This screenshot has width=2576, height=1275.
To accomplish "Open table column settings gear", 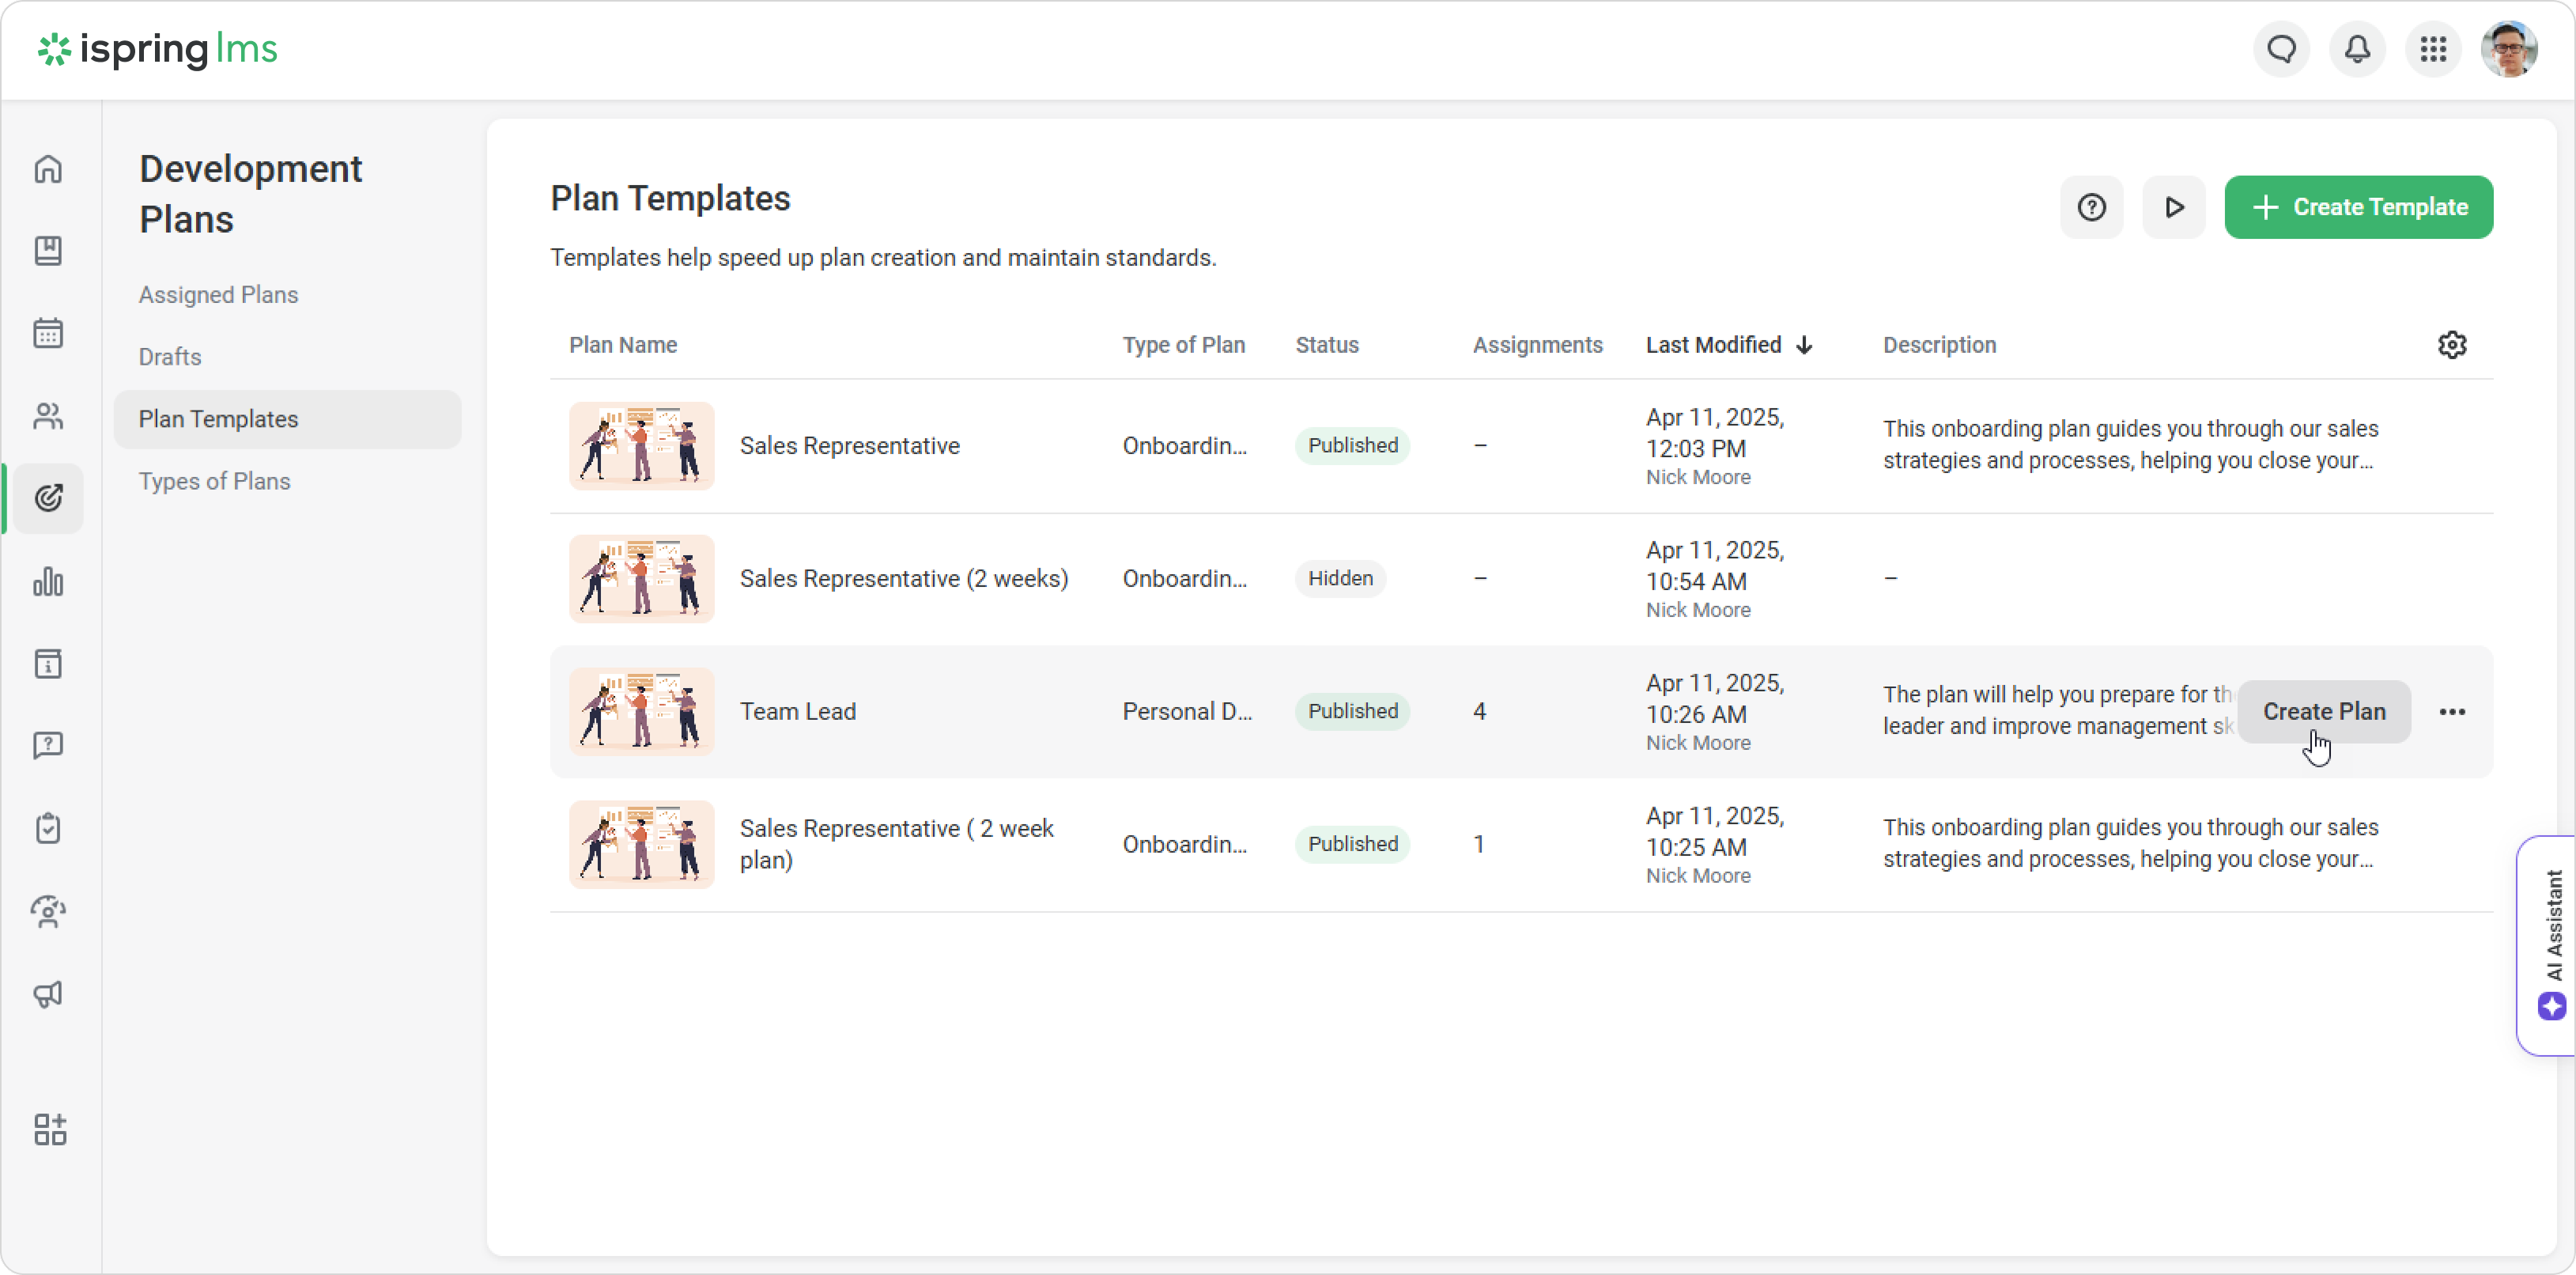I will tap(2451, 345).
